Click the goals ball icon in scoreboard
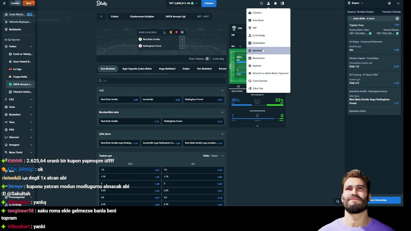 182,32
